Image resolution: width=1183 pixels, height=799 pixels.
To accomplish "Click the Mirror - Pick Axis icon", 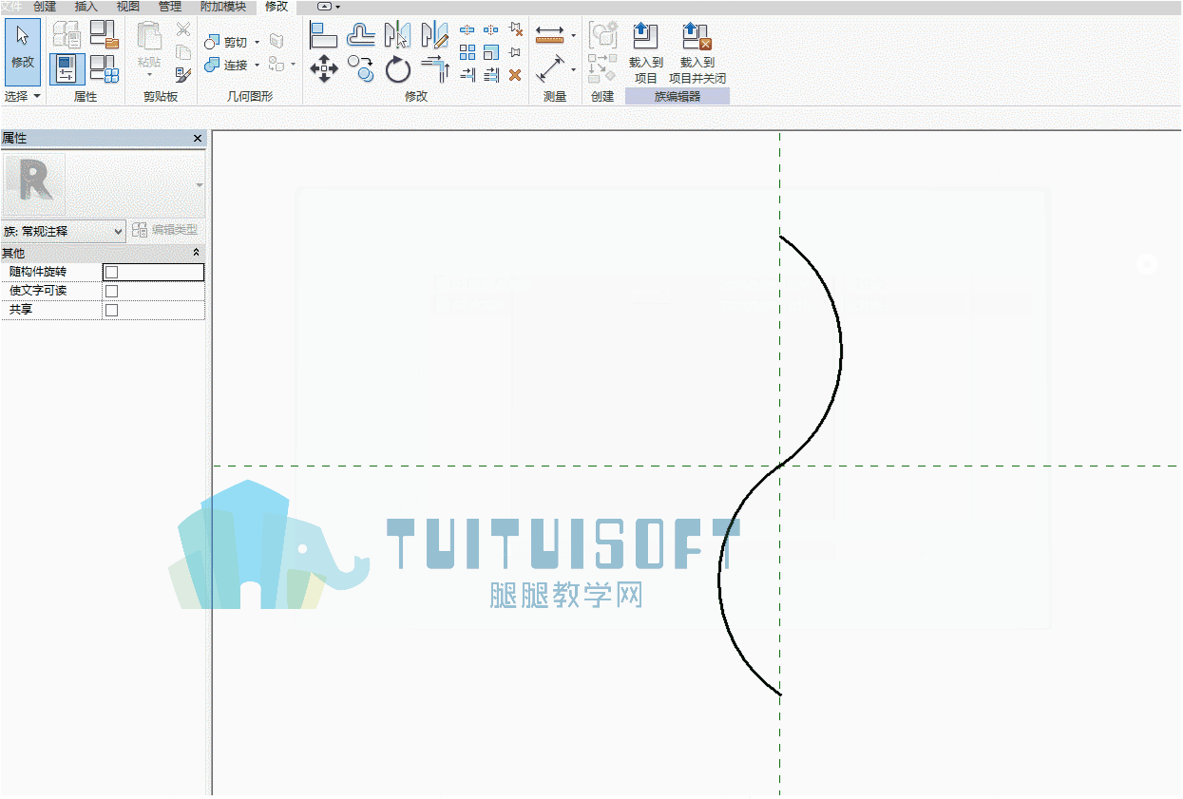I will (x=397, y=35).
